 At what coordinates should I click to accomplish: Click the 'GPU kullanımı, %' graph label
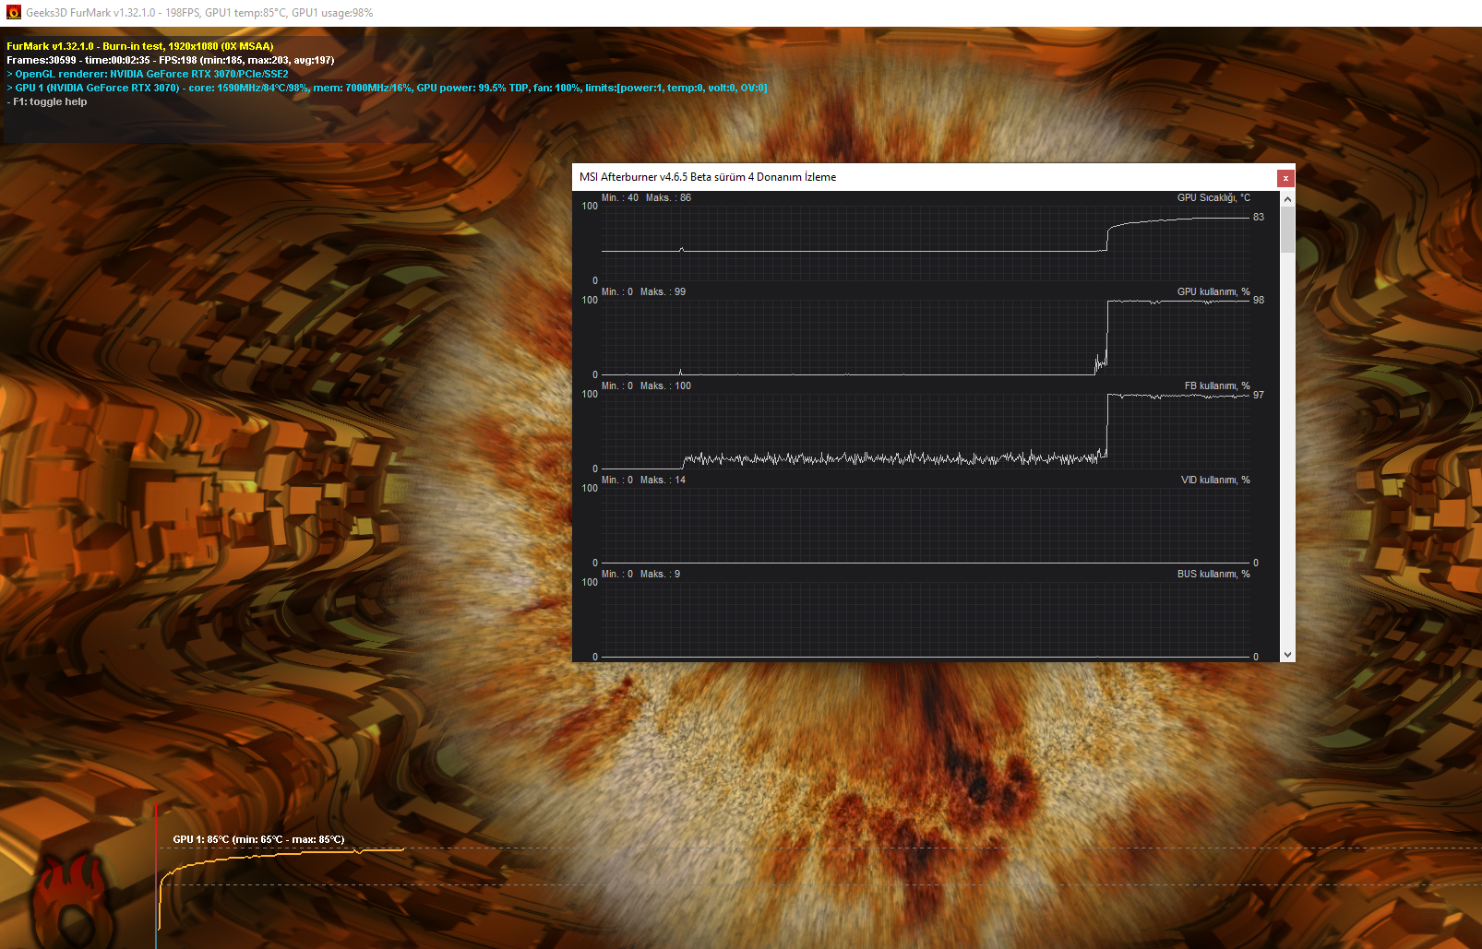click(1213, 291)
